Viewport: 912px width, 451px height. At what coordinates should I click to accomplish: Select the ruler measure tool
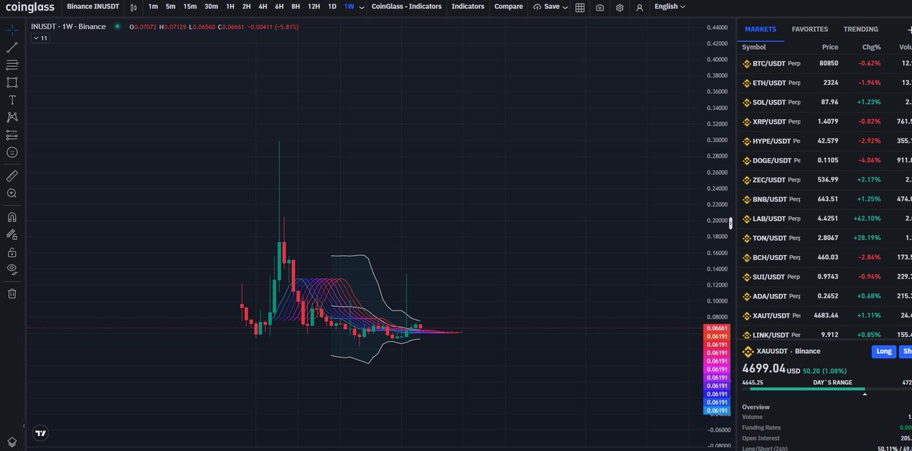click(11, 175)
